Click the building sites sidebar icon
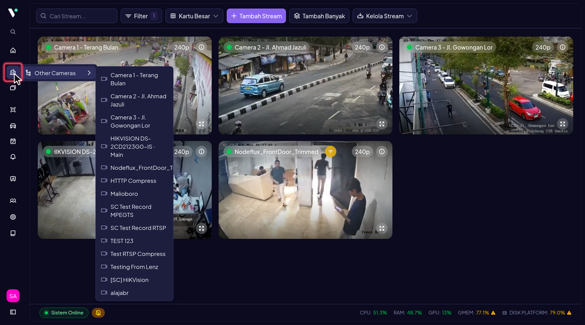Screen dimensions: 585x325 point(13,73)
